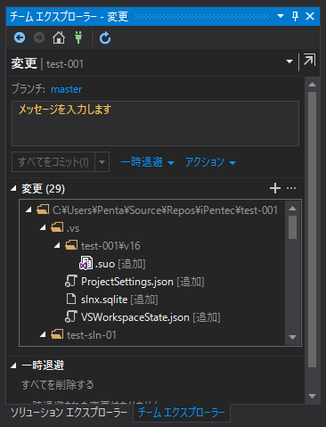Open the window position dropdown in the title bar
The width and height of the screenshot is (326, 427).
[x=281, y=16]
